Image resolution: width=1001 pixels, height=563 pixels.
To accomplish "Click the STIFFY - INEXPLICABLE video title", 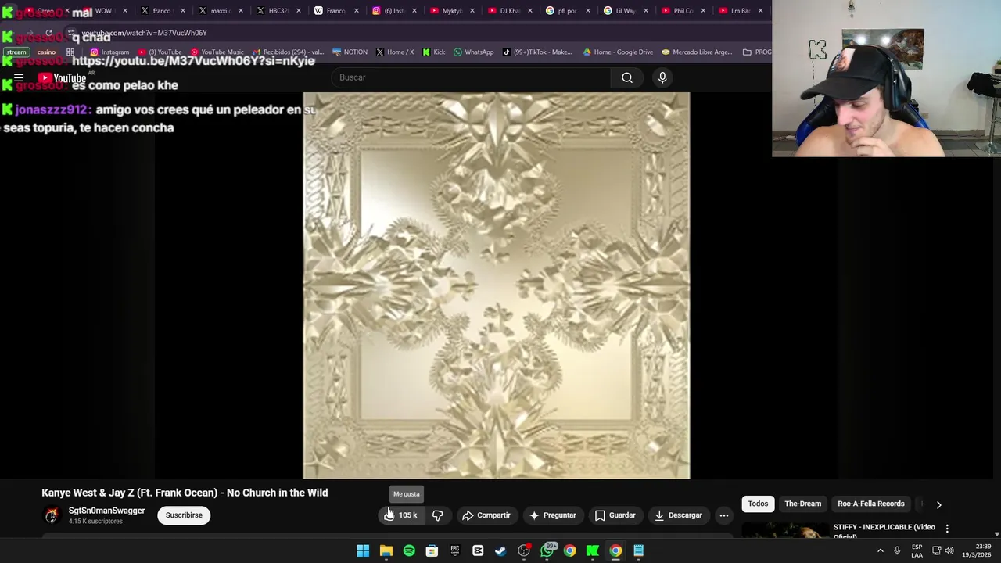I will pos(884,531).
